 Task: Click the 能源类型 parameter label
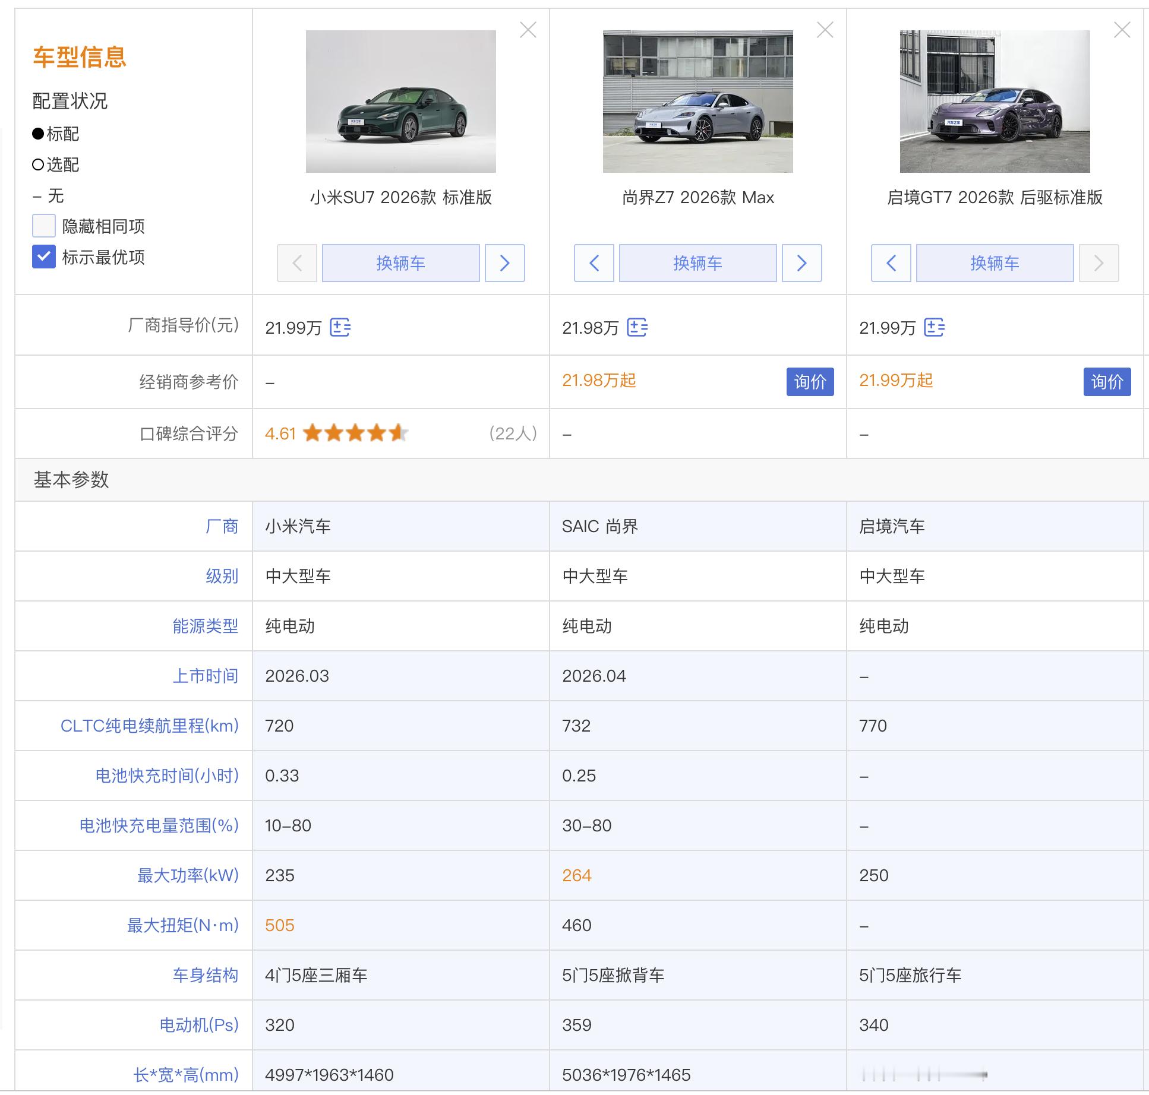205,626
